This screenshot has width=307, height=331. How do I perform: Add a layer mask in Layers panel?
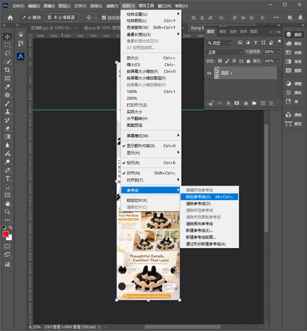(237, 103)
